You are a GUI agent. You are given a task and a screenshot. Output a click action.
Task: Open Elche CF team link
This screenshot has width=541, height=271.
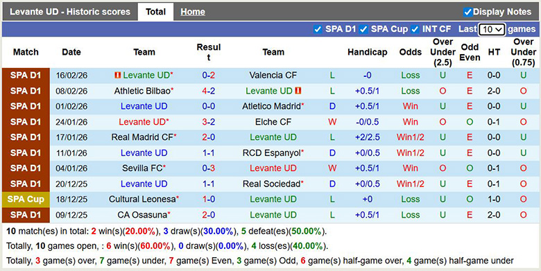[273, 122]
